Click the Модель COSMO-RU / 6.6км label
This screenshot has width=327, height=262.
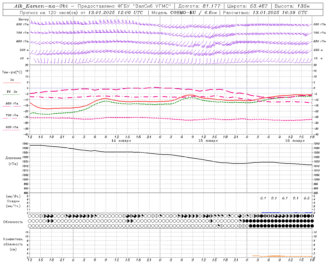(184, 13)
